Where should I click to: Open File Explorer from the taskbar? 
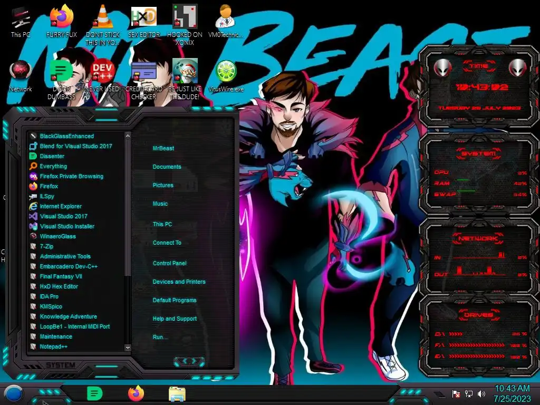pyautogui.click(x=177, y=394)
